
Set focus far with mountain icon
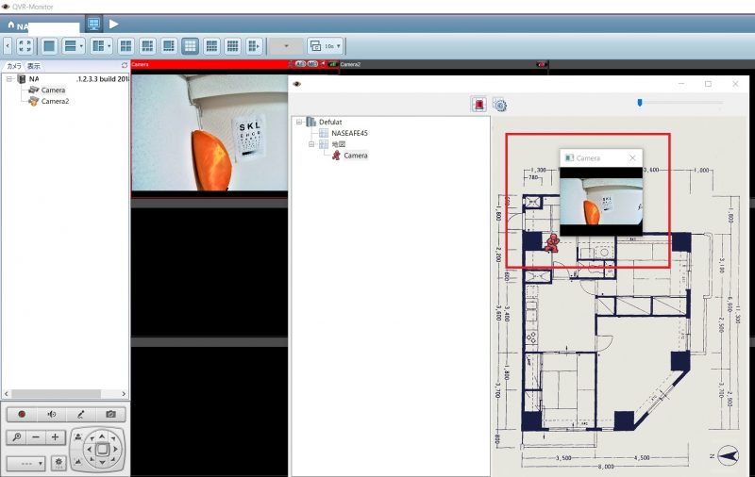pyautogui.click(x=78, y=462)
